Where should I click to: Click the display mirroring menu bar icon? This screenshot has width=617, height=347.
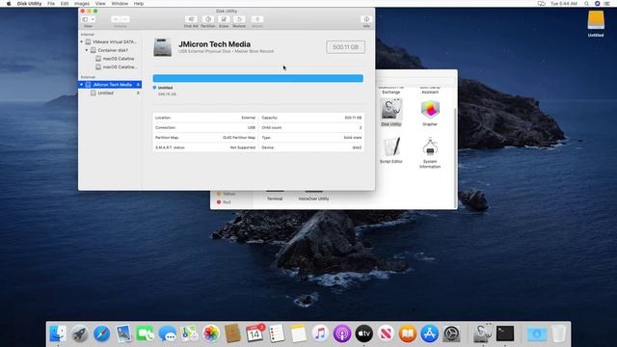click(x=542, y=4)
